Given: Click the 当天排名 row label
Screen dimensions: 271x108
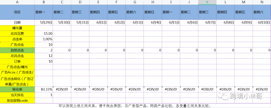Looking at the screenshot, I should coord(17,95).
